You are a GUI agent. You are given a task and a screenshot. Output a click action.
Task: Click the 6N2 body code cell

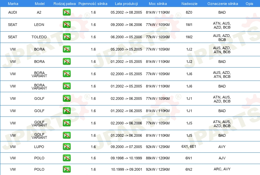click(189, 169)
